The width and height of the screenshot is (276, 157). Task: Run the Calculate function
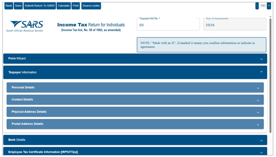tap(64, 6)
